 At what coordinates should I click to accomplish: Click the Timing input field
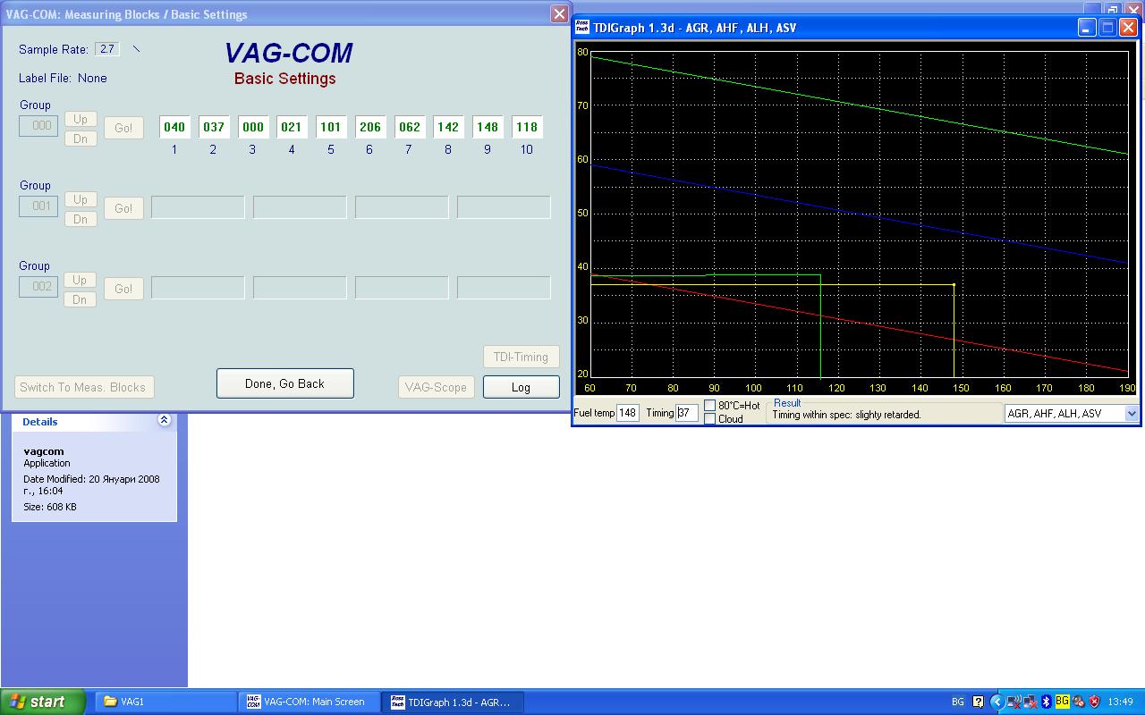coord(686,413)
